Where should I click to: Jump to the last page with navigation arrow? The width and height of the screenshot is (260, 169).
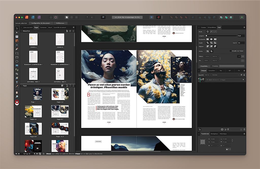click(37, 154)
